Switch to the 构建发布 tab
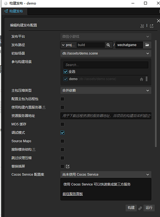Image resolution: width=160 pixels, height=217 pixels. click(14, 11)
